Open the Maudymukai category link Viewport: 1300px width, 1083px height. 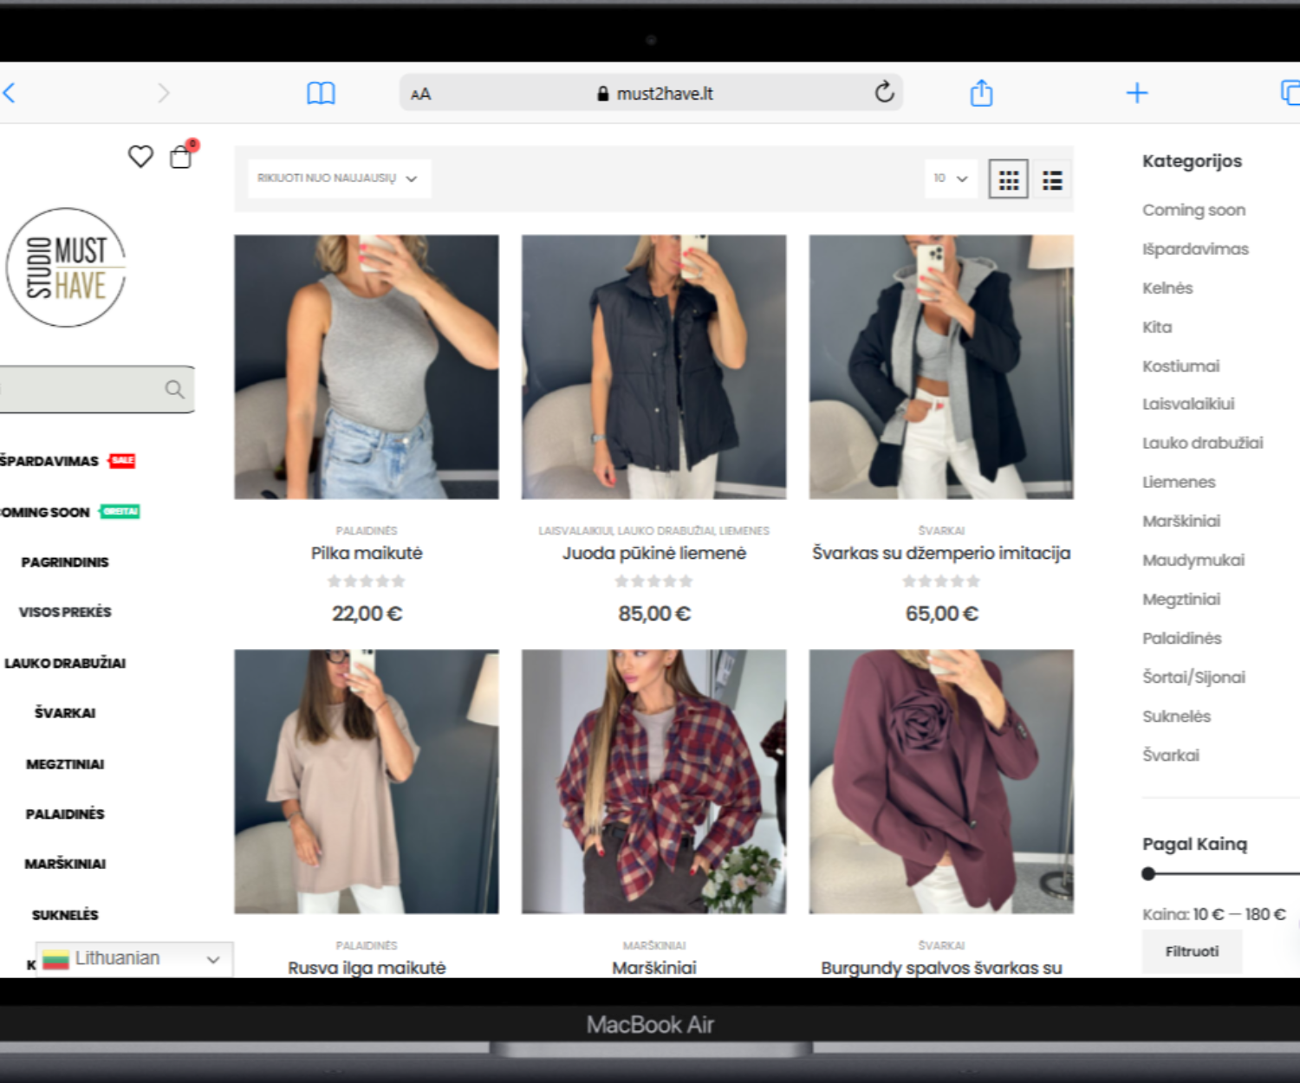click(1193, 561)
